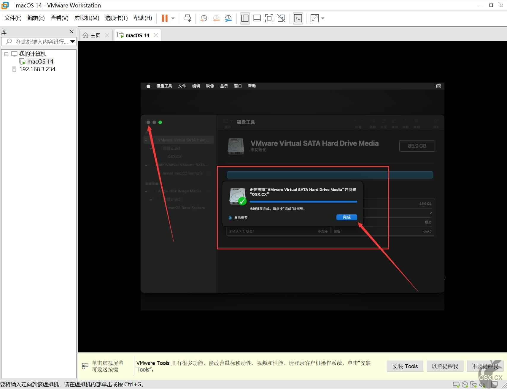Send Ctrl+Alt+Del to the virtual machine
The image size is (507, 389).
[187, 18]
